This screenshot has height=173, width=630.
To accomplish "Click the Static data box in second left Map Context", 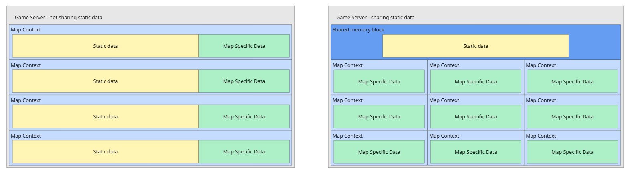I will [x=105, y=81].
